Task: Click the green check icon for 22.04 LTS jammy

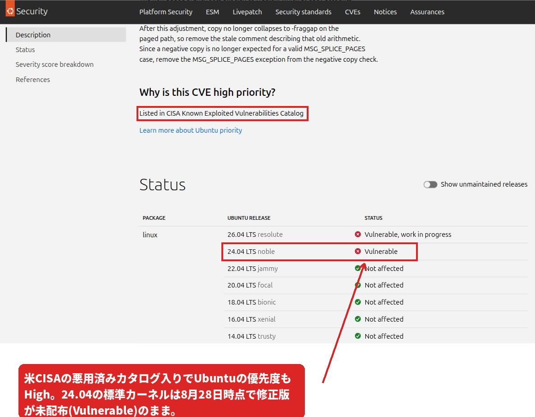Action: (x=357, y=268)
